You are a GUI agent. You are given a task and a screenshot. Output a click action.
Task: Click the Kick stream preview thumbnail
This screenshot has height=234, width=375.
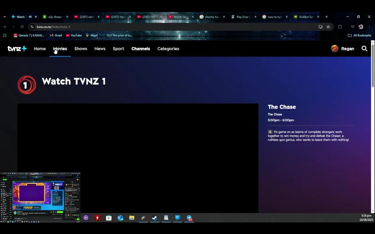(40, 198)
